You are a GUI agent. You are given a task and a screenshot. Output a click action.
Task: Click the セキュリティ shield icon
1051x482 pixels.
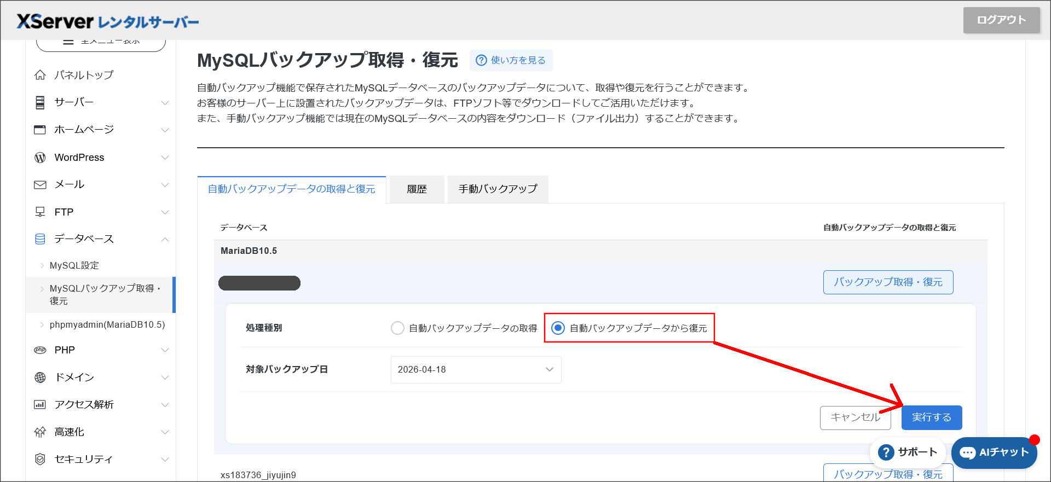point(40,460)
